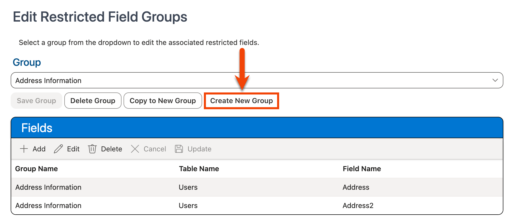Screen dimensions: 512x223
Task: Click second row's Address Information group cell
Action: coord(48,206)
